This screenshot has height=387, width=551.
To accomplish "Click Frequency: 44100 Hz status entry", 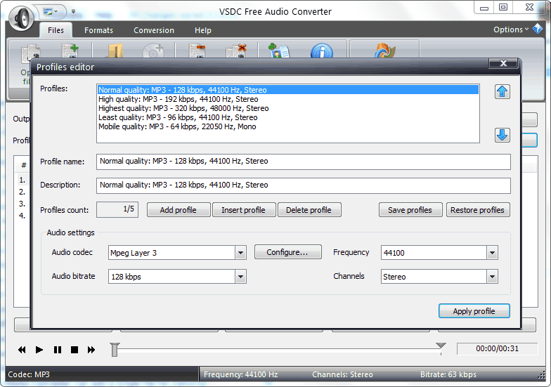I will tap(240, 374).
